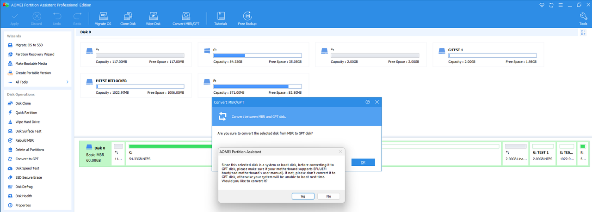Open Migrate OS from the toolbar
Screen dimensions: 592x212
point(103,18)
